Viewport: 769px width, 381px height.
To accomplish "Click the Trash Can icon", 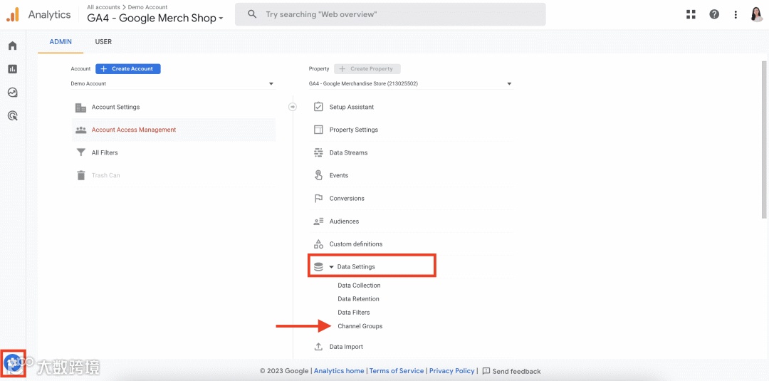I will point(81,175).
